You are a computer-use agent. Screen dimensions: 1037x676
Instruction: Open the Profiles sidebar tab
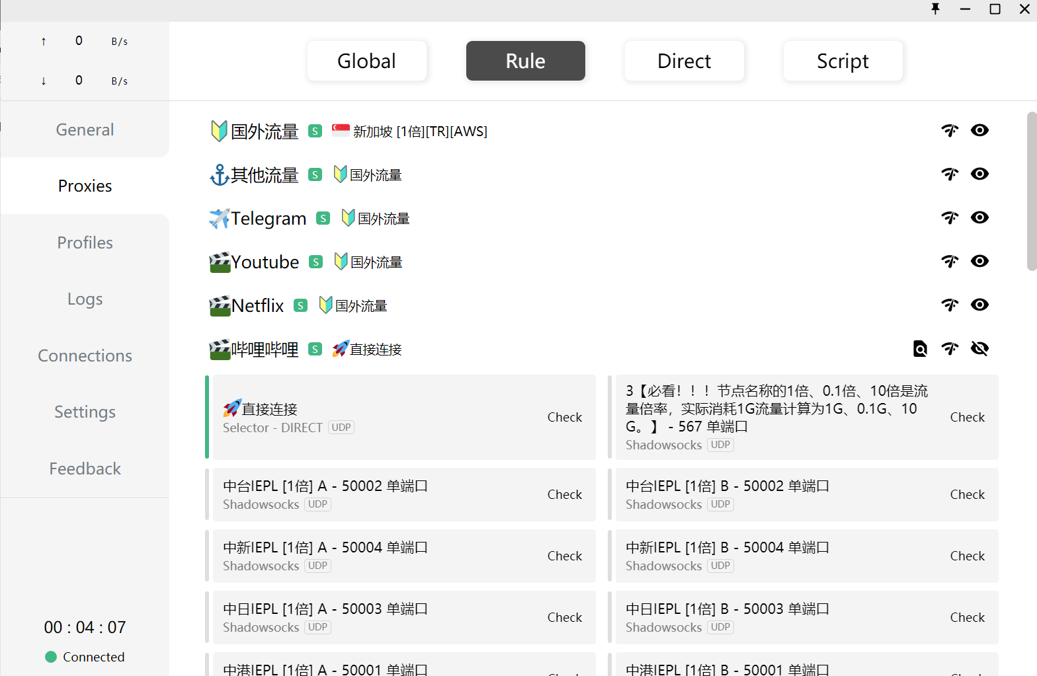(85, 243)
